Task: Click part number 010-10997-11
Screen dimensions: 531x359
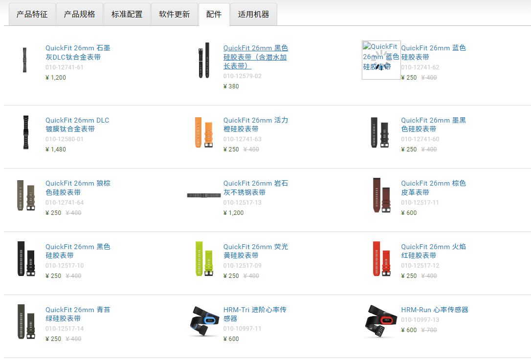Action: (242, 329)
